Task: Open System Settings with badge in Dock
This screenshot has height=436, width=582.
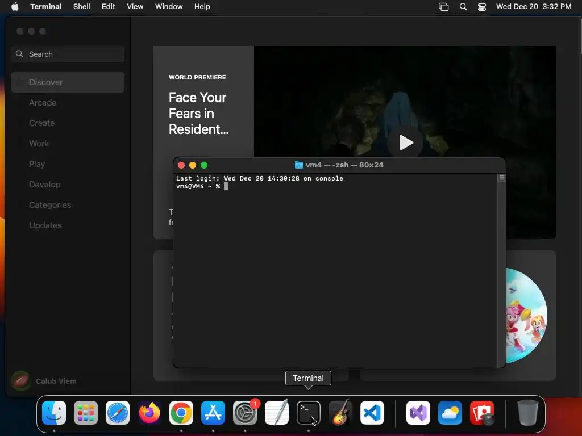Action: click(x=245, y=413)
